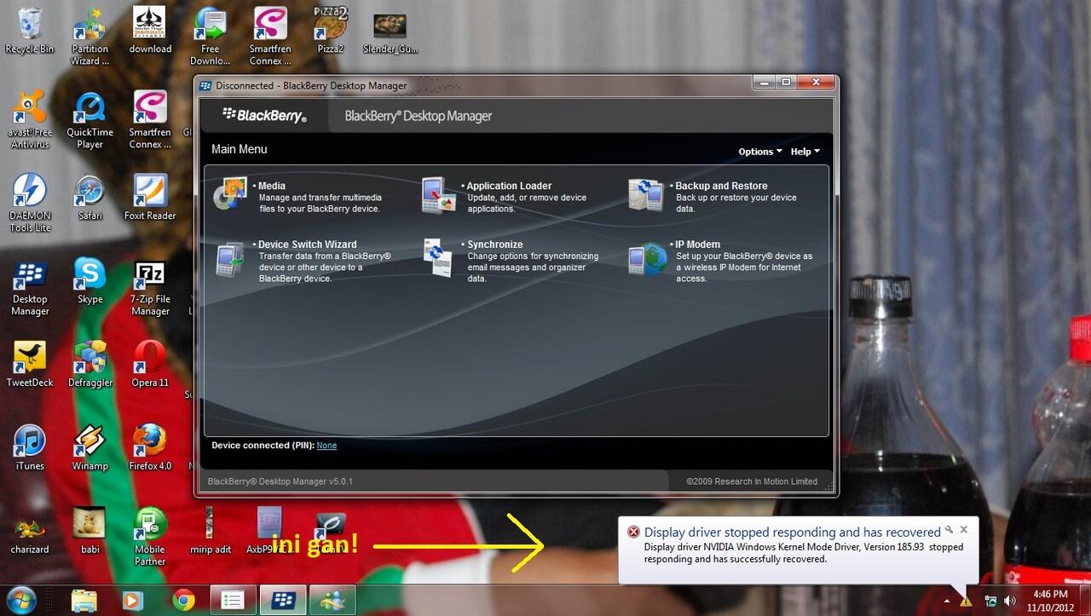
Task: Open the Backup and Restore icon
Action: tap(646, 194)
